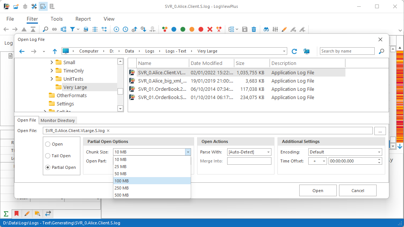Click the Cancel button
This screenshot has width=404, height=227.
coord(357,191)
